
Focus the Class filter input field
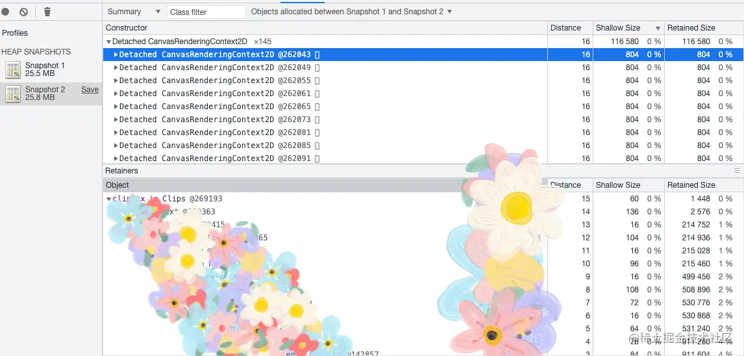206,12
